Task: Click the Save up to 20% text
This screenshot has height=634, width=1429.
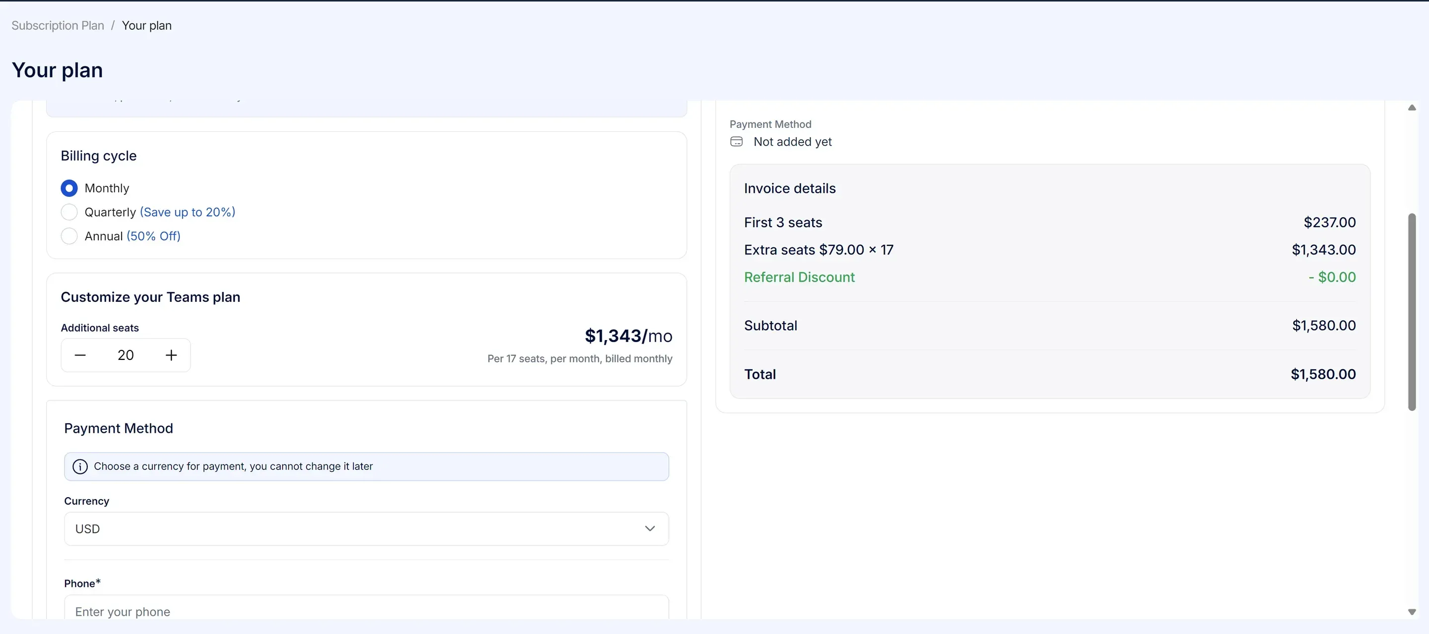Action: coord(188,212)
